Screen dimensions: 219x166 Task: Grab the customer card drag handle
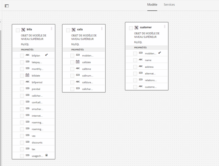click(x=165, y=27)
